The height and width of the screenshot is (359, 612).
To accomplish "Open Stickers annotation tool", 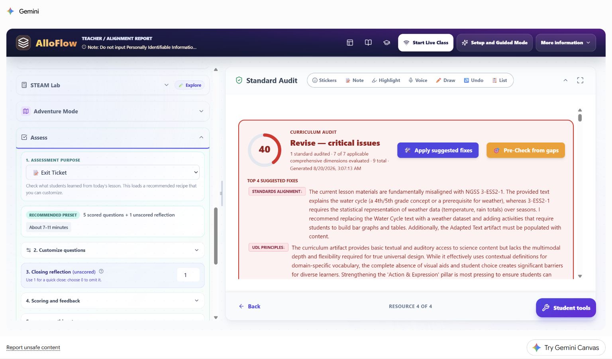I will coord(324,80).
